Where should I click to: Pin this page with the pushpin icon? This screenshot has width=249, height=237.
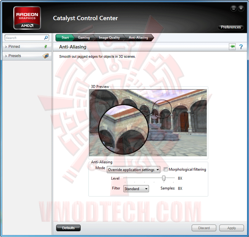pos(232,47)
